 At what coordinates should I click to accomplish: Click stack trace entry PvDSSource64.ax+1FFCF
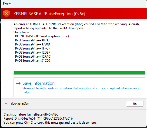(32, 48)
